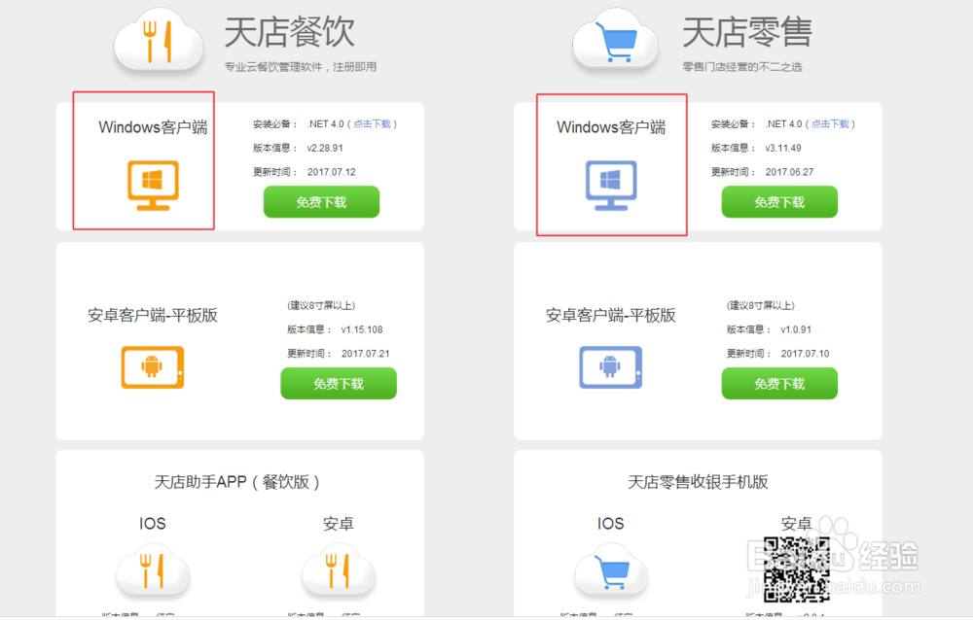Image resolution: width=973 pixels, height=620 pixels.
Task: Click the Windows客户端 label in the 天店餐饮 card
Action: point(153,127)
